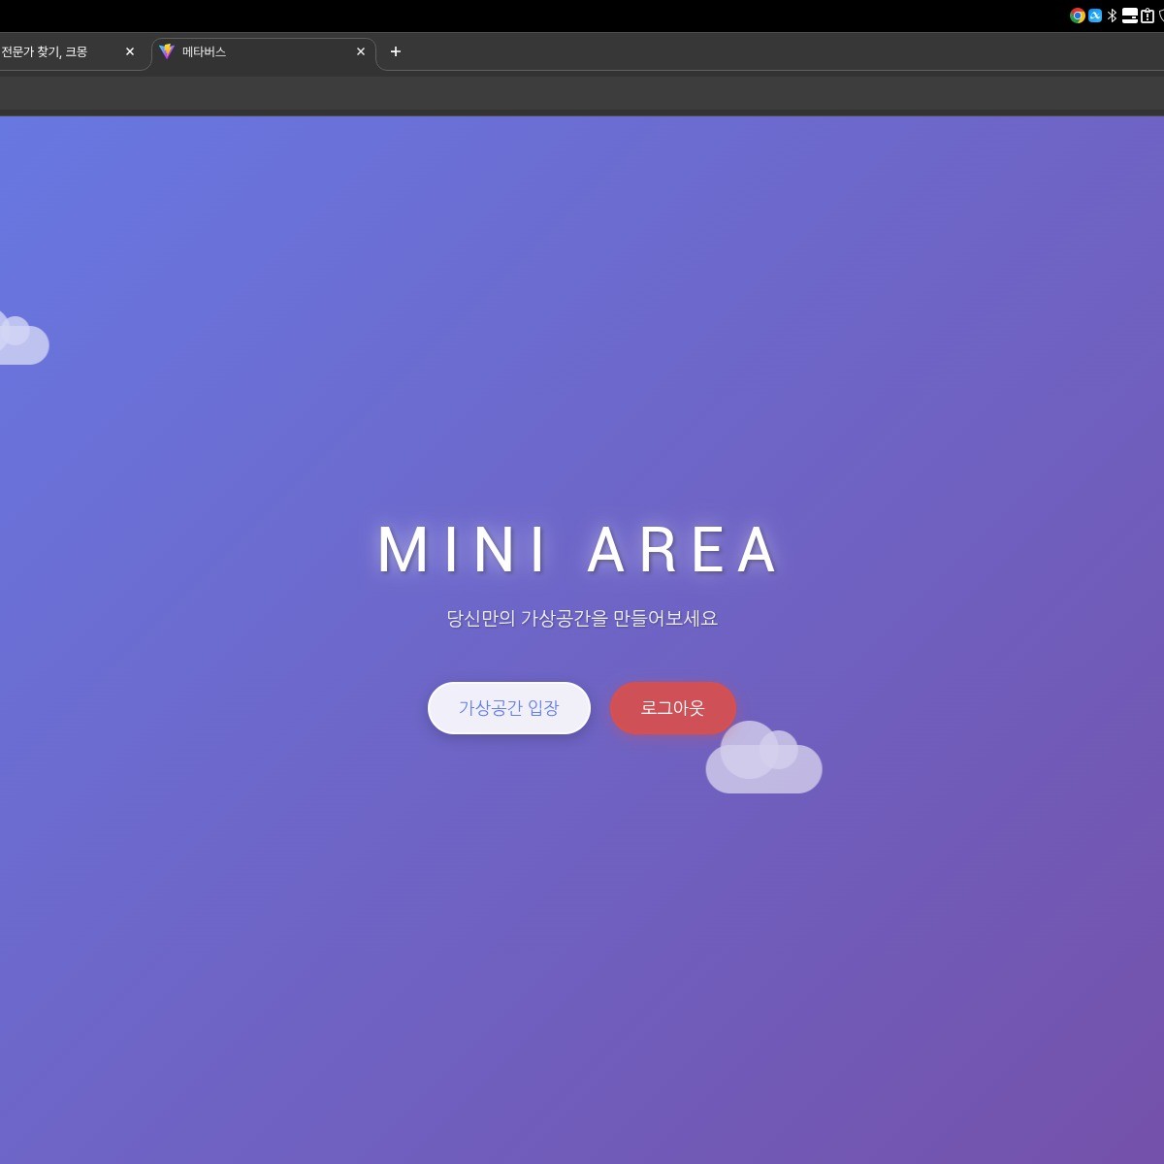Click the 당신만의 가상공간을 만들어보세요 subtitle
The width and height of the screenshot is (1164, 1164).
tap(582, 618)
